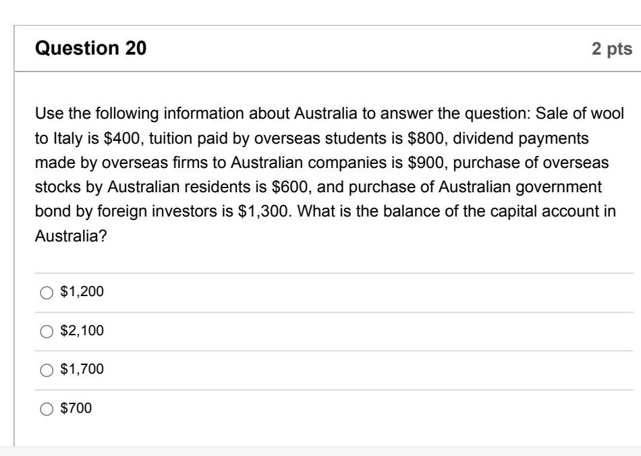Click the radio button beside $2,100
Viewport: 641px width, 456px height.
[x=46, y=331]
